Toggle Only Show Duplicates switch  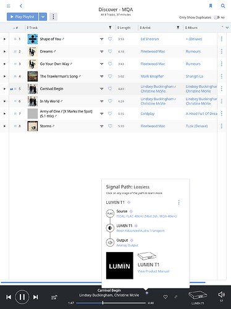point(217,17)
